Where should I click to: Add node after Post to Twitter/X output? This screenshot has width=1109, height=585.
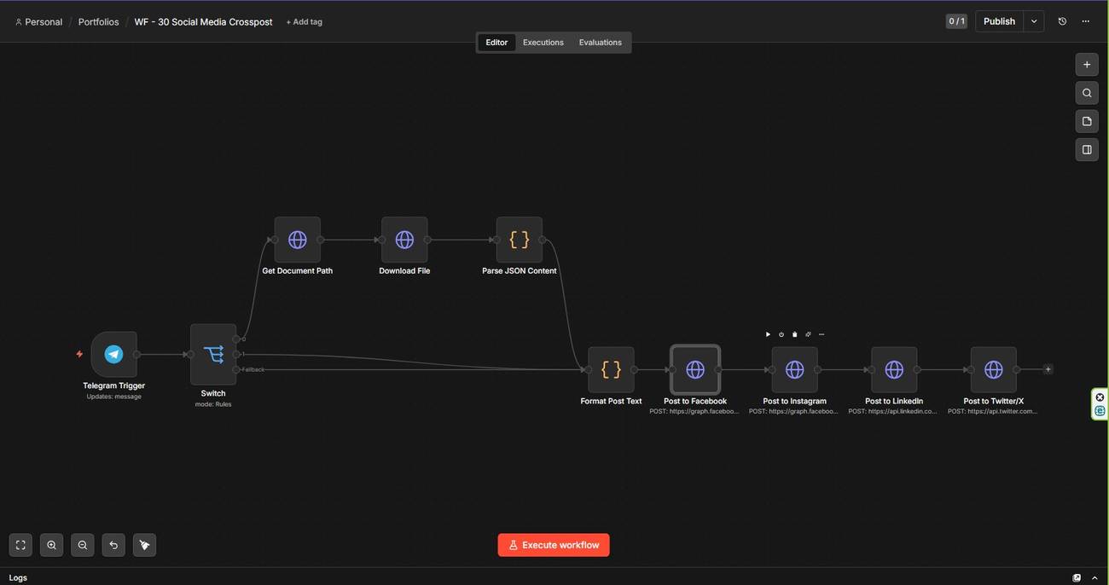click(1048, 369)
